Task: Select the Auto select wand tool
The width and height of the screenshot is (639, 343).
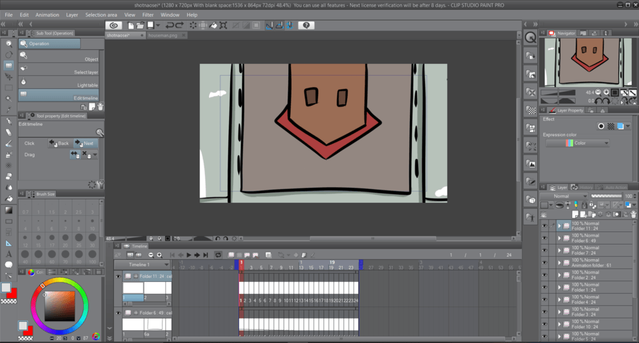Action: pyautogui.click(x=9, y=99)
